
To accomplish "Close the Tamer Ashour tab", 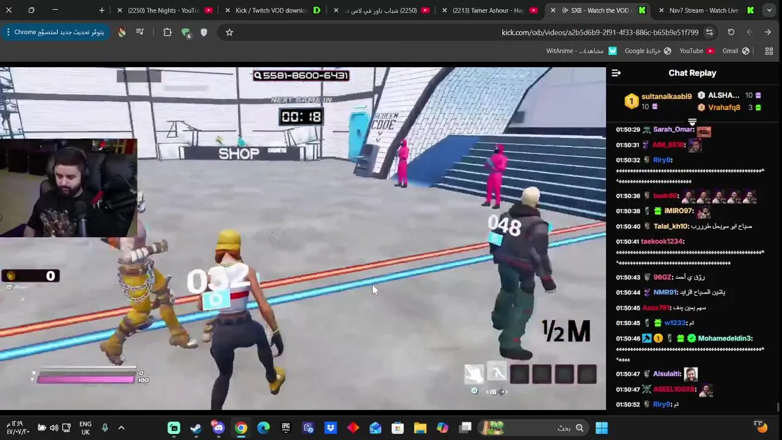I will pyautogui.click(x=444, y=10).
